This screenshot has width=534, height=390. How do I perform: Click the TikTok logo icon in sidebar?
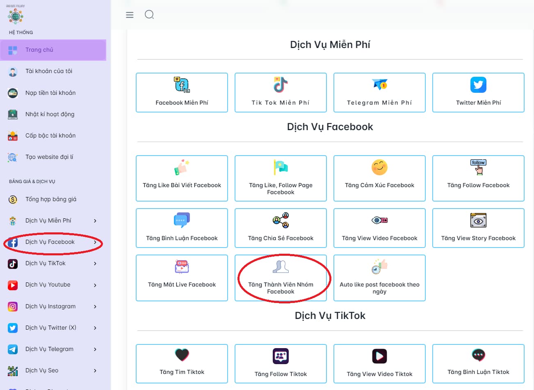tap(13, 264)
